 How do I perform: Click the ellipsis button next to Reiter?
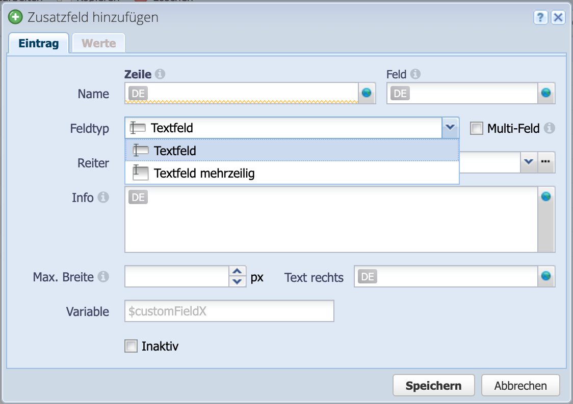(x=546, y=162)
